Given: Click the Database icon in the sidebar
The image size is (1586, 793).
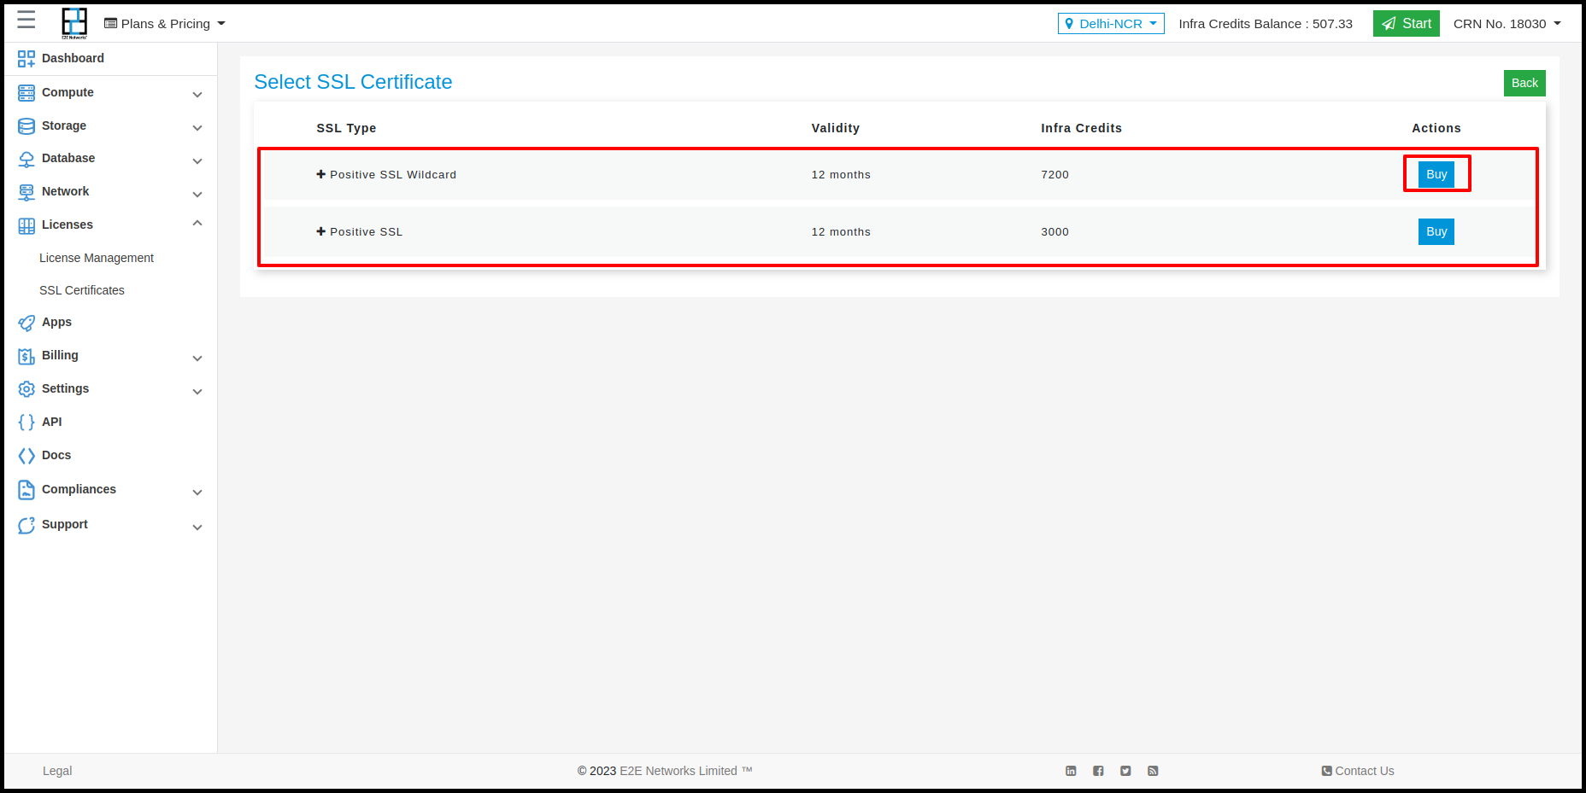Looking at the screenshot, I should pos(26,160).
